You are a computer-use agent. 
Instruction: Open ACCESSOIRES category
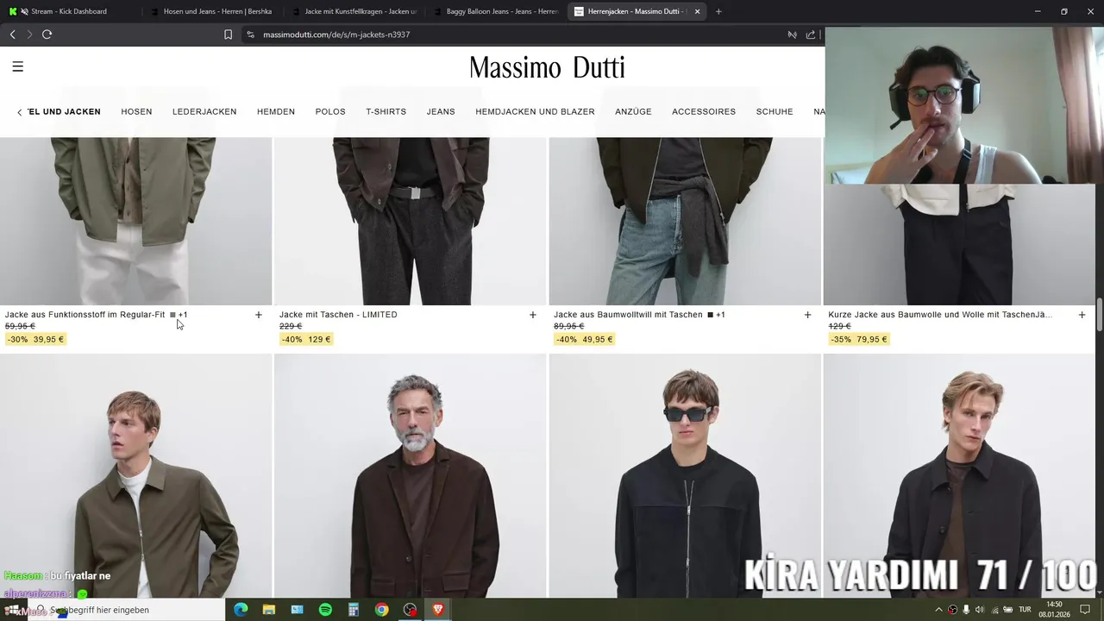[x=704, y=112]
